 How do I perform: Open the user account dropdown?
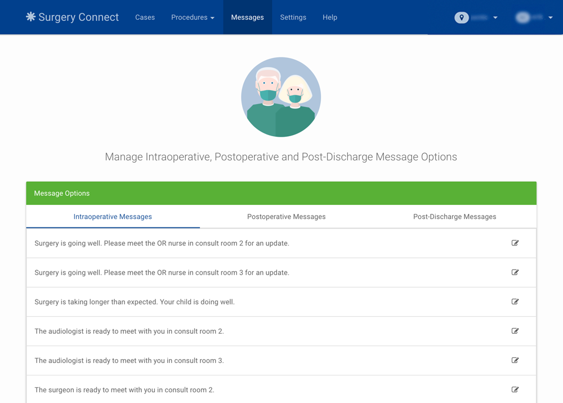(551, 17)
